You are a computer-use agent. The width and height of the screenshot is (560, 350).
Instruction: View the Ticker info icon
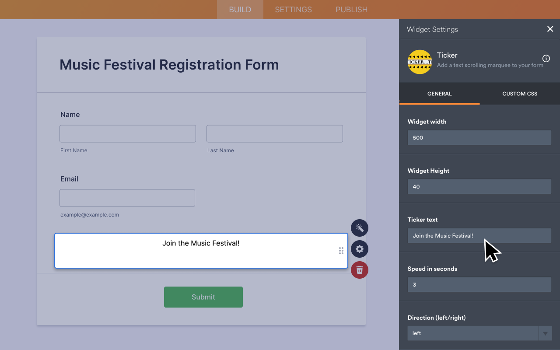(546, 58)
